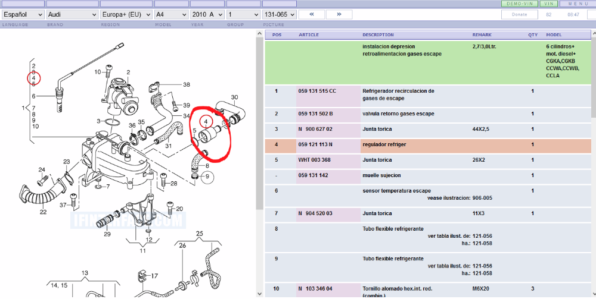Select article N 103 346 04
596x299 pixels.
315,289
